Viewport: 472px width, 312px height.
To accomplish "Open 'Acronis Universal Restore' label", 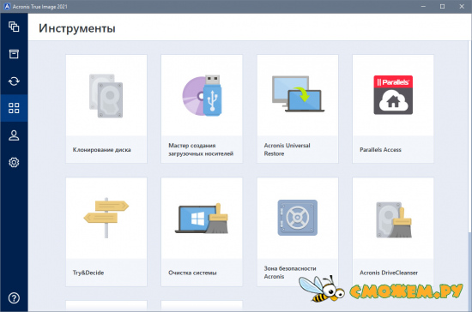I will 287,149.
